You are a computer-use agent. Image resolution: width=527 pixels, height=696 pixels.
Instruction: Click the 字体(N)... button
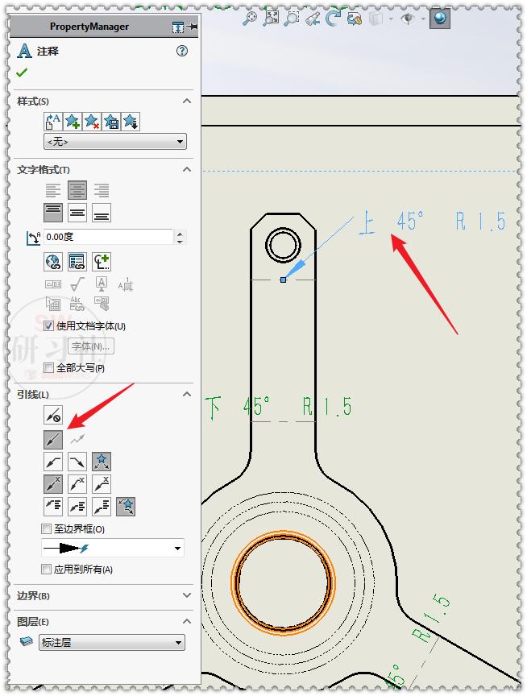click(x=91, y=346)
